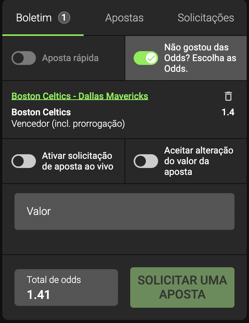This screenshot has width=249, height=323.
Task: Click the Total de odds display box
Action: click(x=66, y=287)
